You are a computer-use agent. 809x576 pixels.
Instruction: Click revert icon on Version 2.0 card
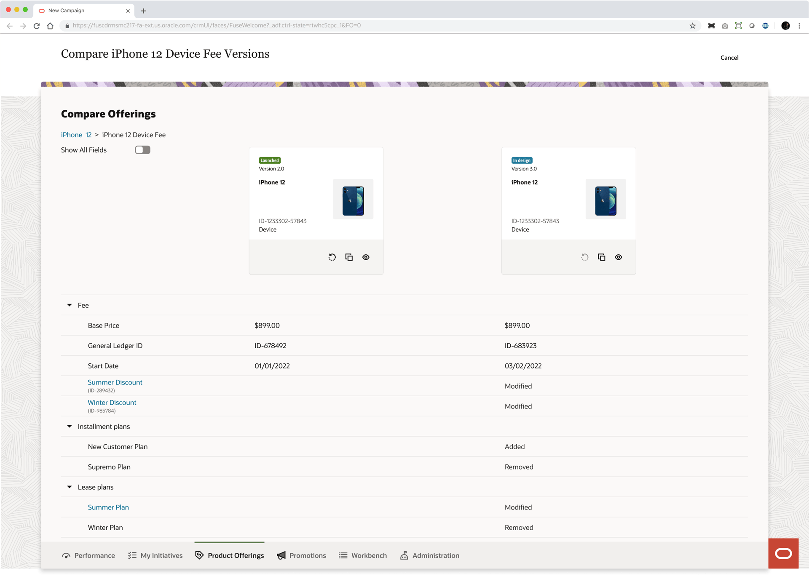click(332, 257)
